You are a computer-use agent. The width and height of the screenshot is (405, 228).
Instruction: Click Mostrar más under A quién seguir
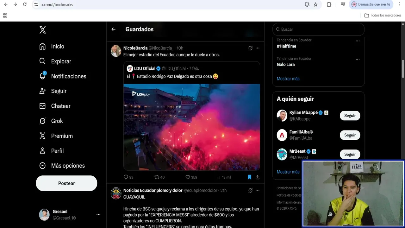[x=288, y=172]
